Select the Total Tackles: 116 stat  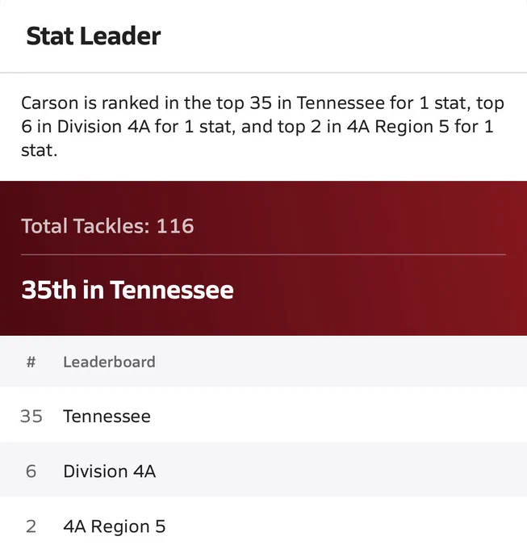(107, 226)
